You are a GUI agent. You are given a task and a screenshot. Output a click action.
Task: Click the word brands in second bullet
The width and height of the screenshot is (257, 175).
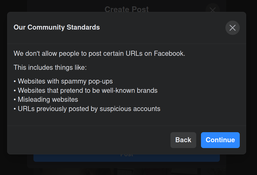pyautogui.click(x=147, y=90)
